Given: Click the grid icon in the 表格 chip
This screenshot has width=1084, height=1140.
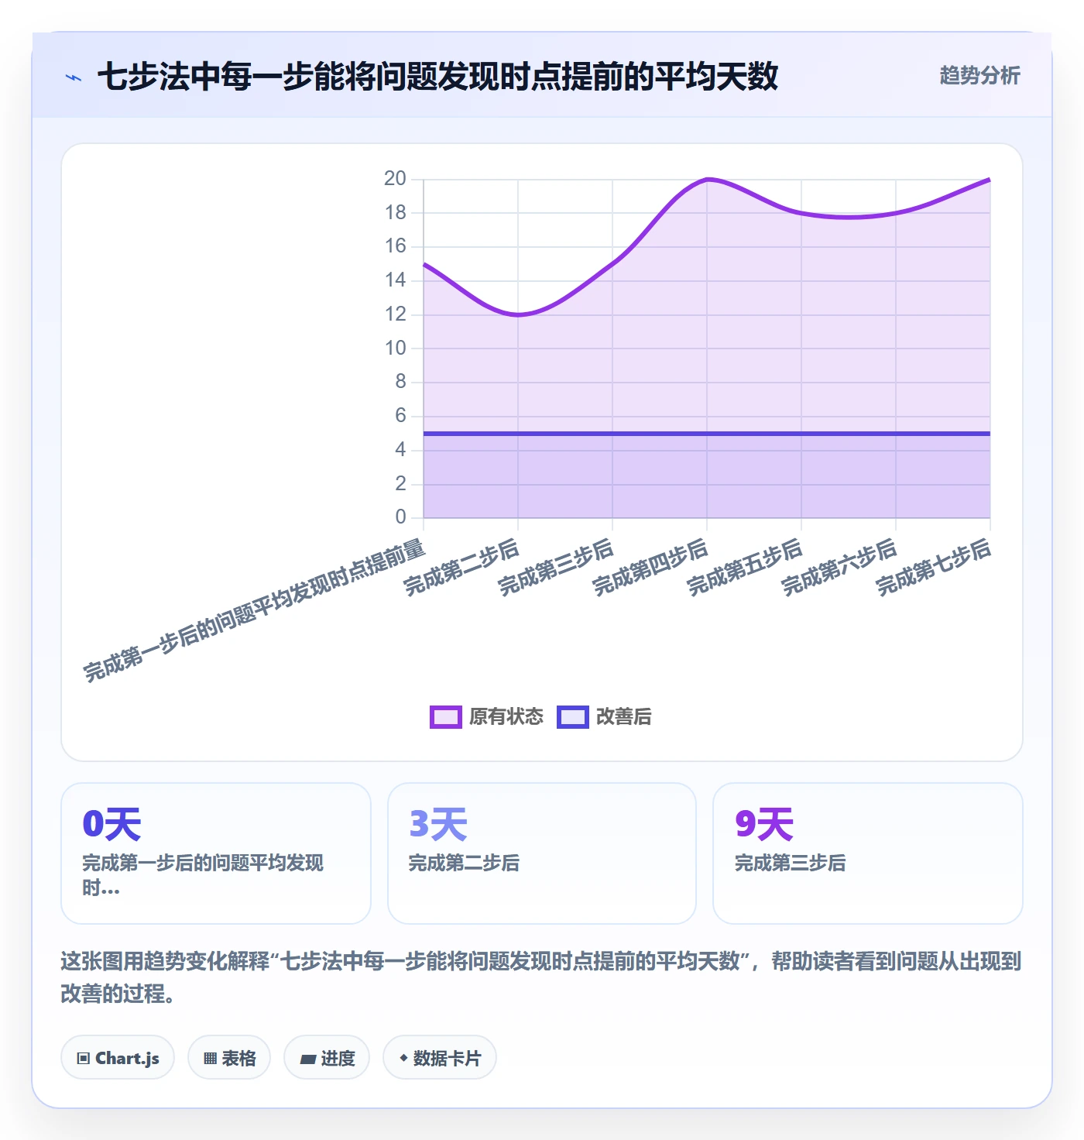Looking at the screenshot, I should point(210,1058).
